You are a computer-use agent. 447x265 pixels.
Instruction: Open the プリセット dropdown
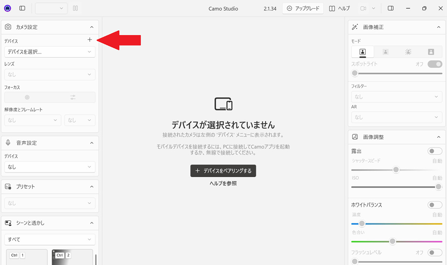pyautogui.click(x=50, y=203)
